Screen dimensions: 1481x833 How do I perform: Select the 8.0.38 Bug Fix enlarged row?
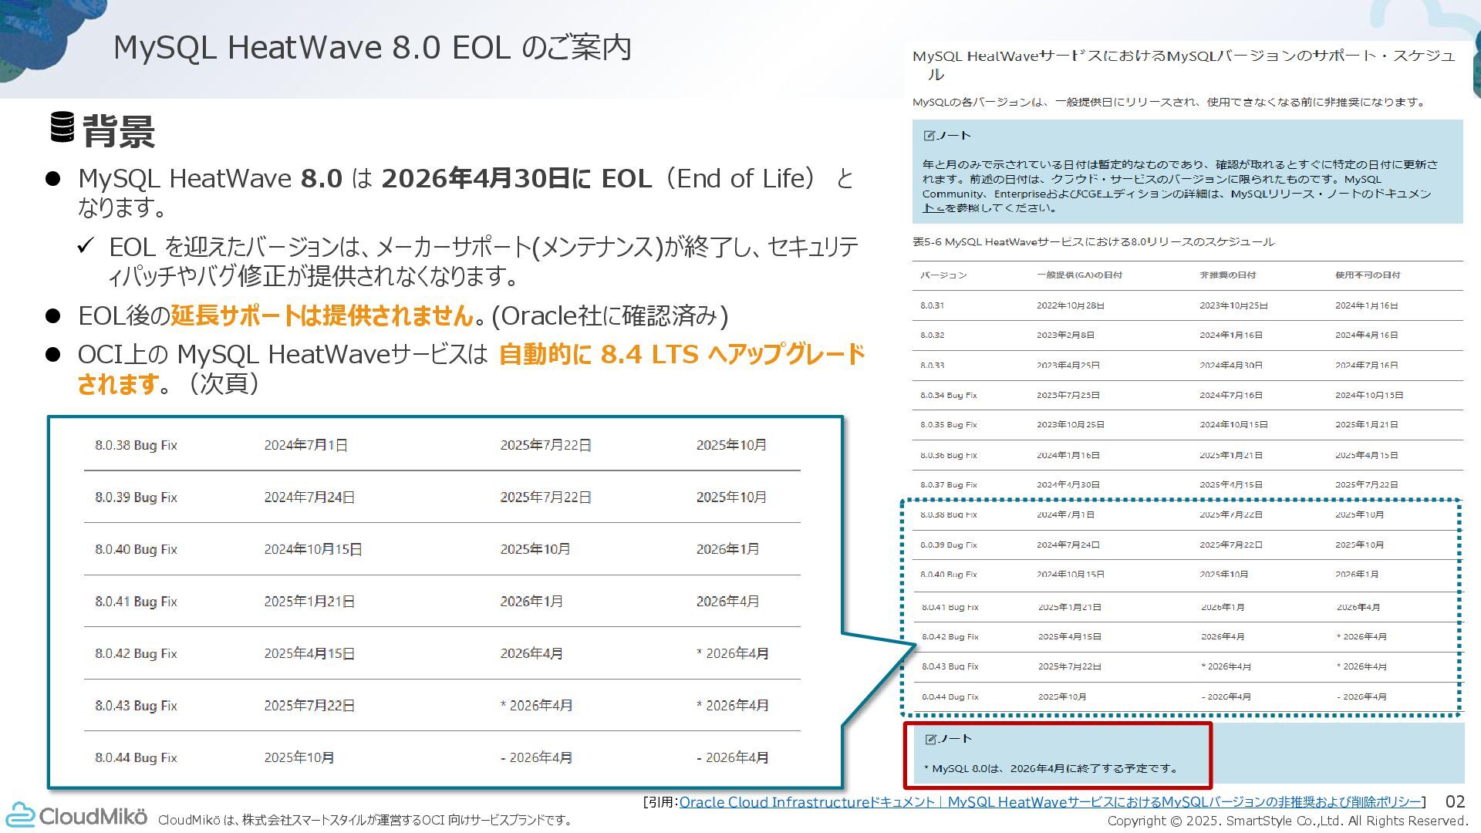pyautogui.click(x=136, y=445)
